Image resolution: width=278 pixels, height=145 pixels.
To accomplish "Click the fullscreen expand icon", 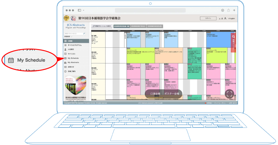I will 229,94.
